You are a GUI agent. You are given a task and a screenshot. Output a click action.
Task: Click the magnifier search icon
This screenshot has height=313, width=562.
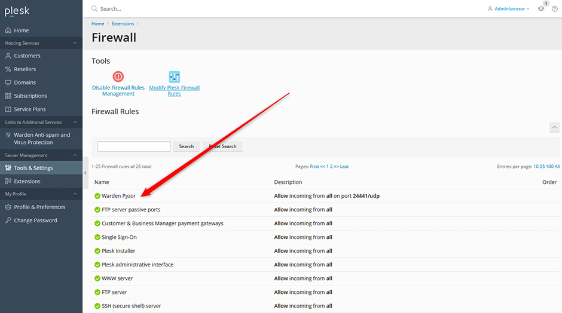[94, 8]
